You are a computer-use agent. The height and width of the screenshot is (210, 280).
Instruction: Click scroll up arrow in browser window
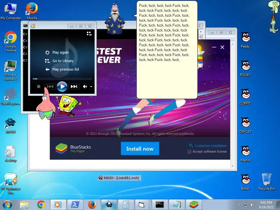232,44
